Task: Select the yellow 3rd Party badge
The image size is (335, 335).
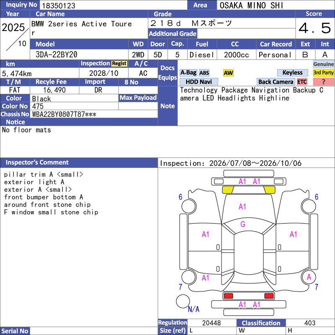Action: [x=323, y=72]
